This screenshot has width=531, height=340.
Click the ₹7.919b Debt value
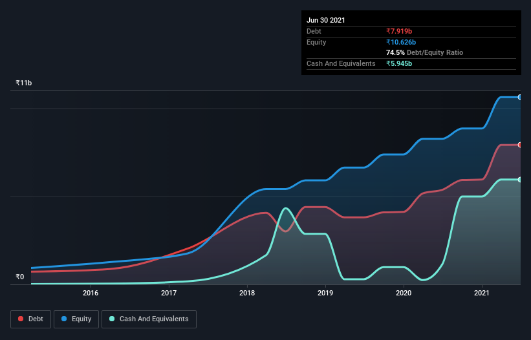click(399, 31)
